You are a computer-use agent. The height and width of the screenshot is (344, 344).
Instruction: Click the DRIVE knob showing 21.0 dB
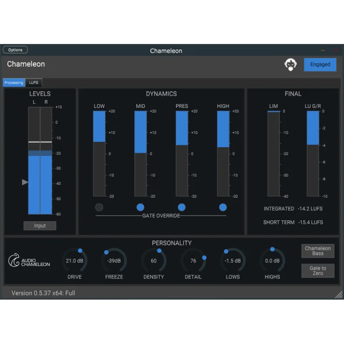pyautogui.click(x=74, y=260)
